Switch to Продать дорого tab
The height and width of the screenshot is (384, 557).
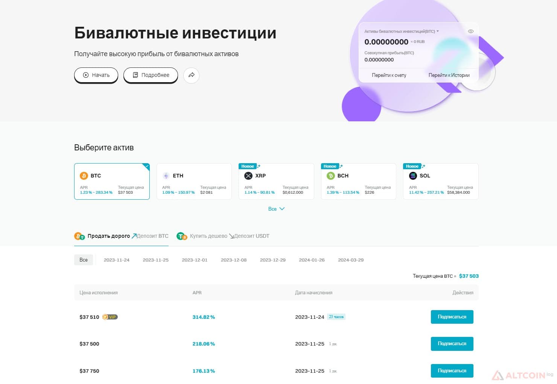coord(121,236)
